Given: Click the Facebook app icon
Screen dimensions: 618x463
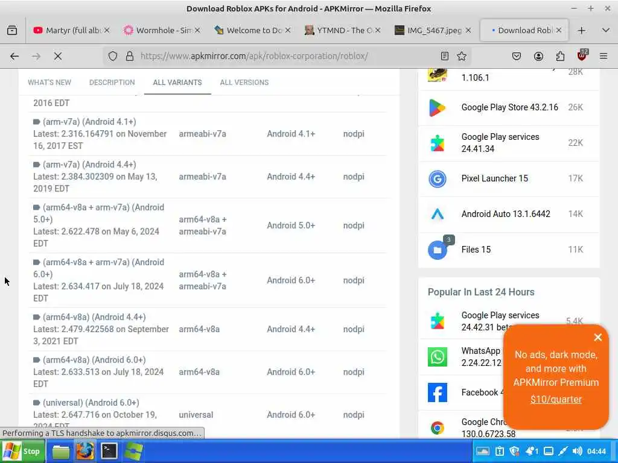Looking at the screenshot, I should pos(437,392).
